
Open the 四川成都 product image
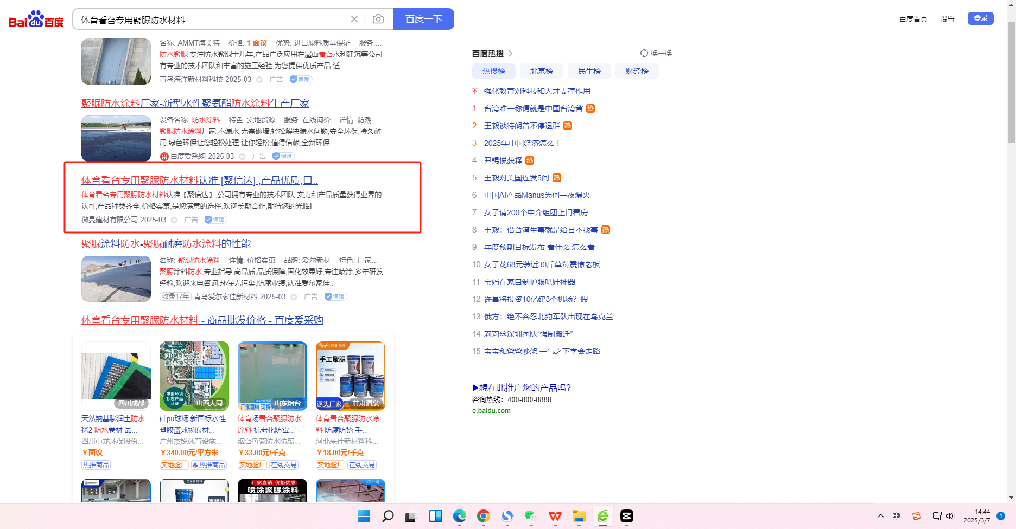click(x=116, y=376)
